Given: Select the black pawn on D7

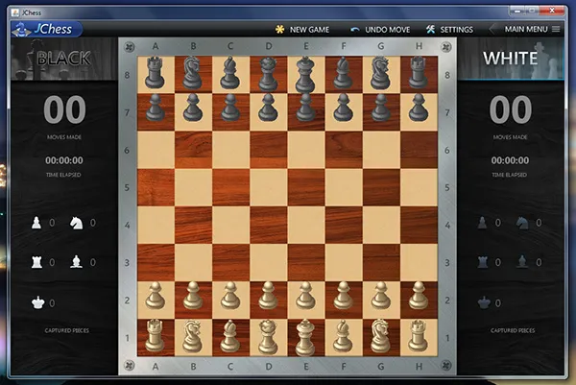Looking at the screenshot, I should (x=269, y=109).
